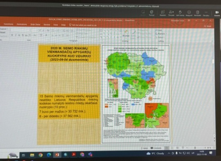The height and width of the screenshot is (161, 221).
Task: Open the Teams people panel
Action: coord(171,13)
